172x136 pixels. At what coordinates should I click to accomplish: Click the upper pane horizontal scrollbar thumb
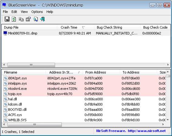pos(31,65)
